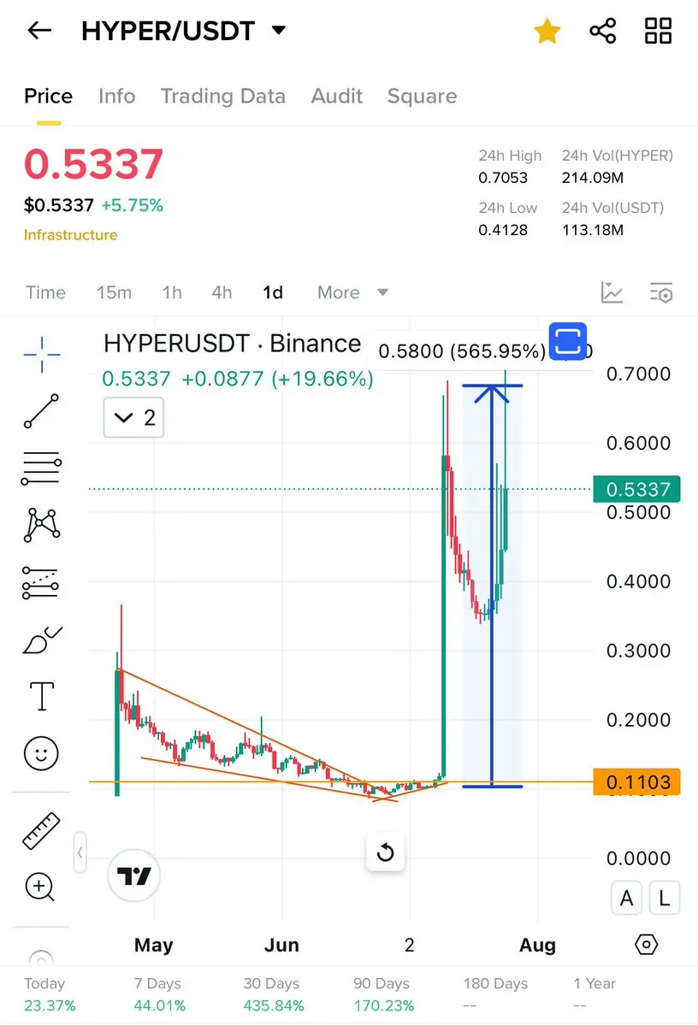Select the trend line drawing tool
Viewport: 698px width, 1025px height.
coord(41,411)
